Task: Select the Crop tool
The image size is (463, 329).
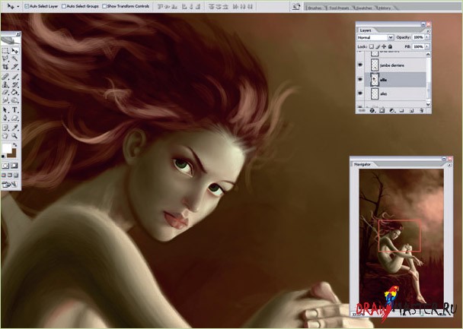Action: pyautogui.click(x=5, y=67)
